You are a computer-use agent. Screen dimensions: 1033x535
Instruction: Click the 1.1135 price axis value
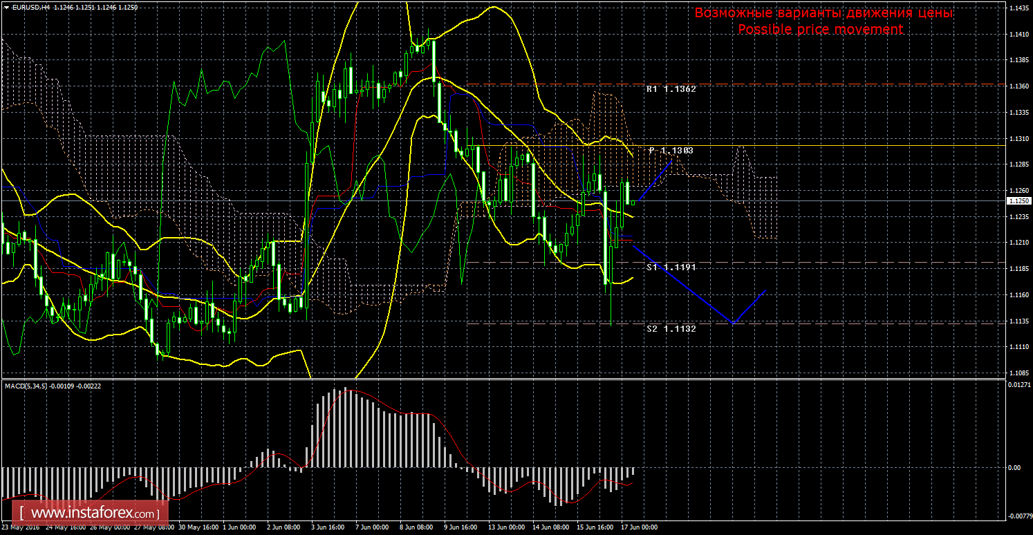click(x=1018, y=321)
